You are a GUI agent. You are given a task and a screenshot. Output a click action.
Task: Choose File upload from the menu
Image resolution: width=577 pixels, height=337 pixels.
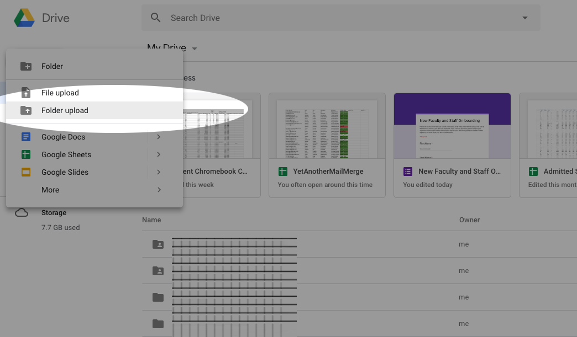pos(60,93)
